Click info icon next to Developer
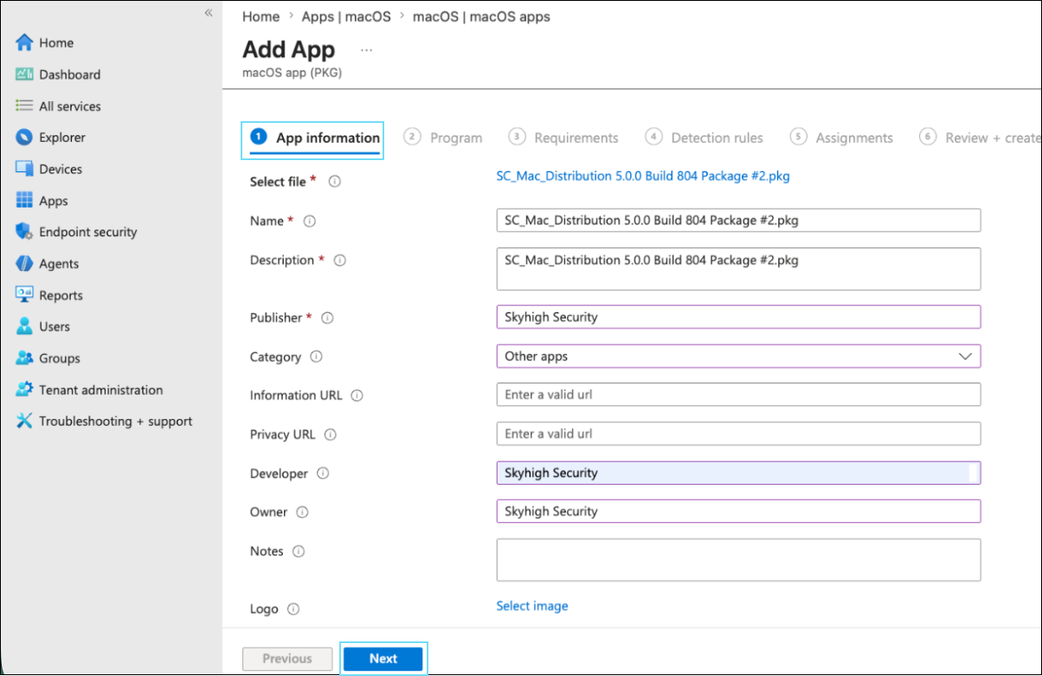1042x676 pixels. tap(323, 473)
